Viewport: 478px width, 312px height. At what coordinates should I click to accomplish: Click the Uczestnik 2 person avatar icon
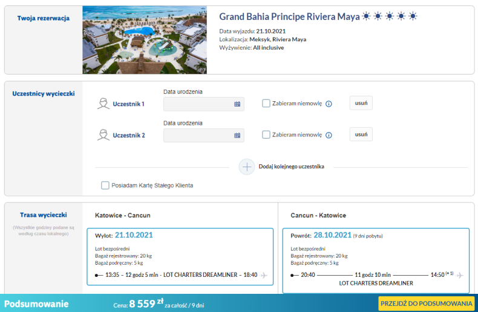[103, 134]
